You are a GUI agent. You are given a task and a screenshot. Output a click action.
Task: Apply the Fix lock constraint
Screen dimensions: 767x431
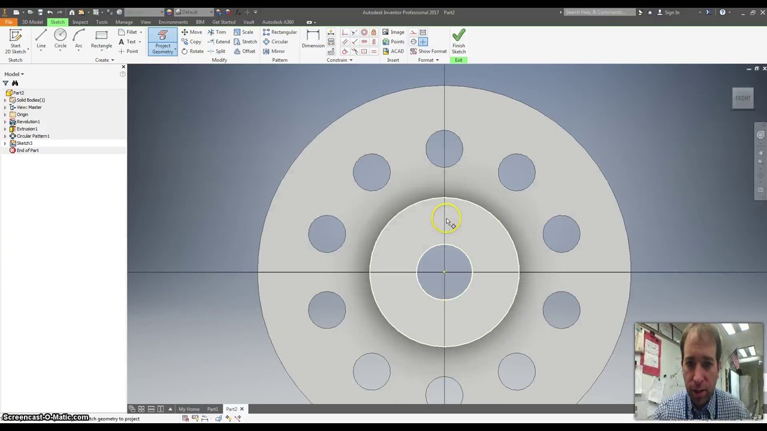[x=373, y=32]
